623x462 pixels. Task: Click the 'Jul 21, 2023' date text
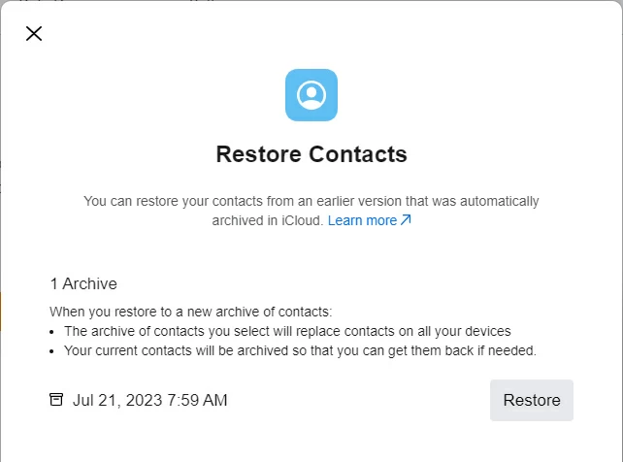(x=115, y=400)
